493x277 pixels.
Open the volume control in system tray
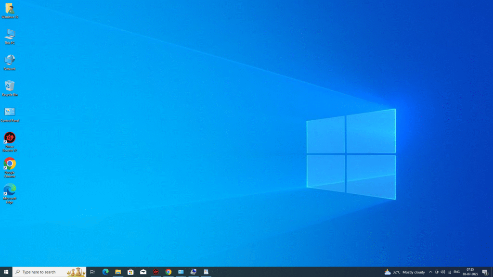(443, 272)
